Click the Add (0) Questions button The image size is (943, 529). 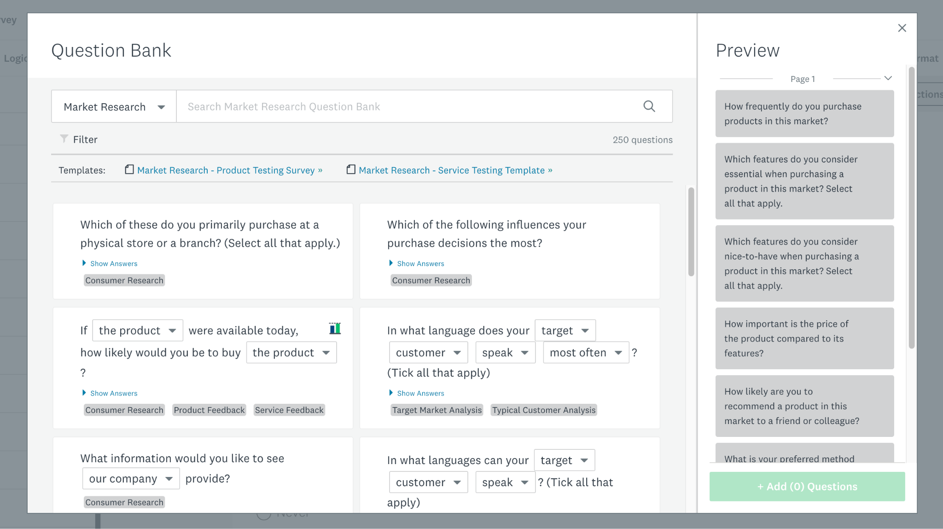pyautogui.click(x=807, y=487)
